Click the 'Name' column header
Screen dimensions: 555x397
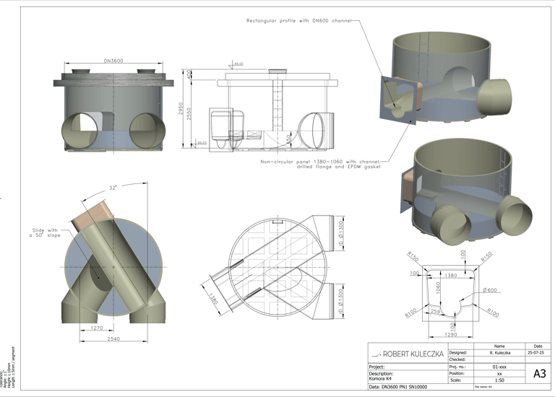click(x=499, y=346)
